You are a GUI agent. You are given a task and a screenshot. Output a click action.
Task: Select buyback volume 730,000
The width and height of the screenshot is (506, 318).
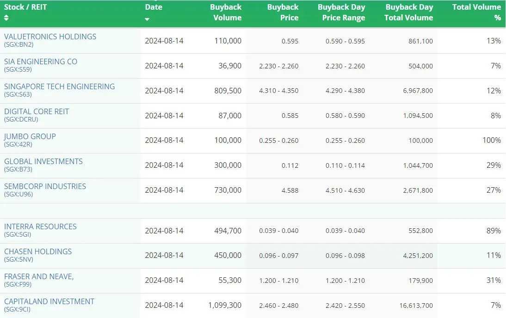click(x=228, y=190)
